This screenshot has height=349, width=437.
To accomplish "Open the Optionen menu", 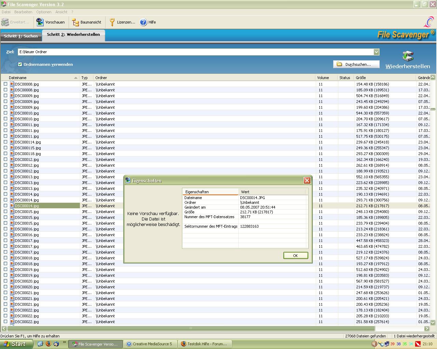I will [44, 12].
